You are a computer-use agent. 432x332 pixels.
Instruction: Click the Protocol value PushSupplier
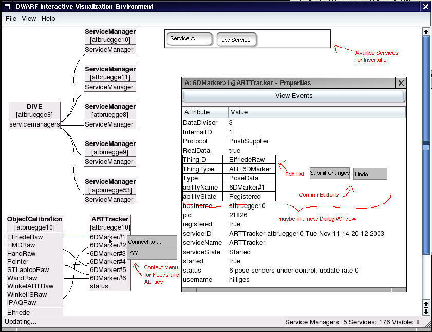[x=249, y=141]
